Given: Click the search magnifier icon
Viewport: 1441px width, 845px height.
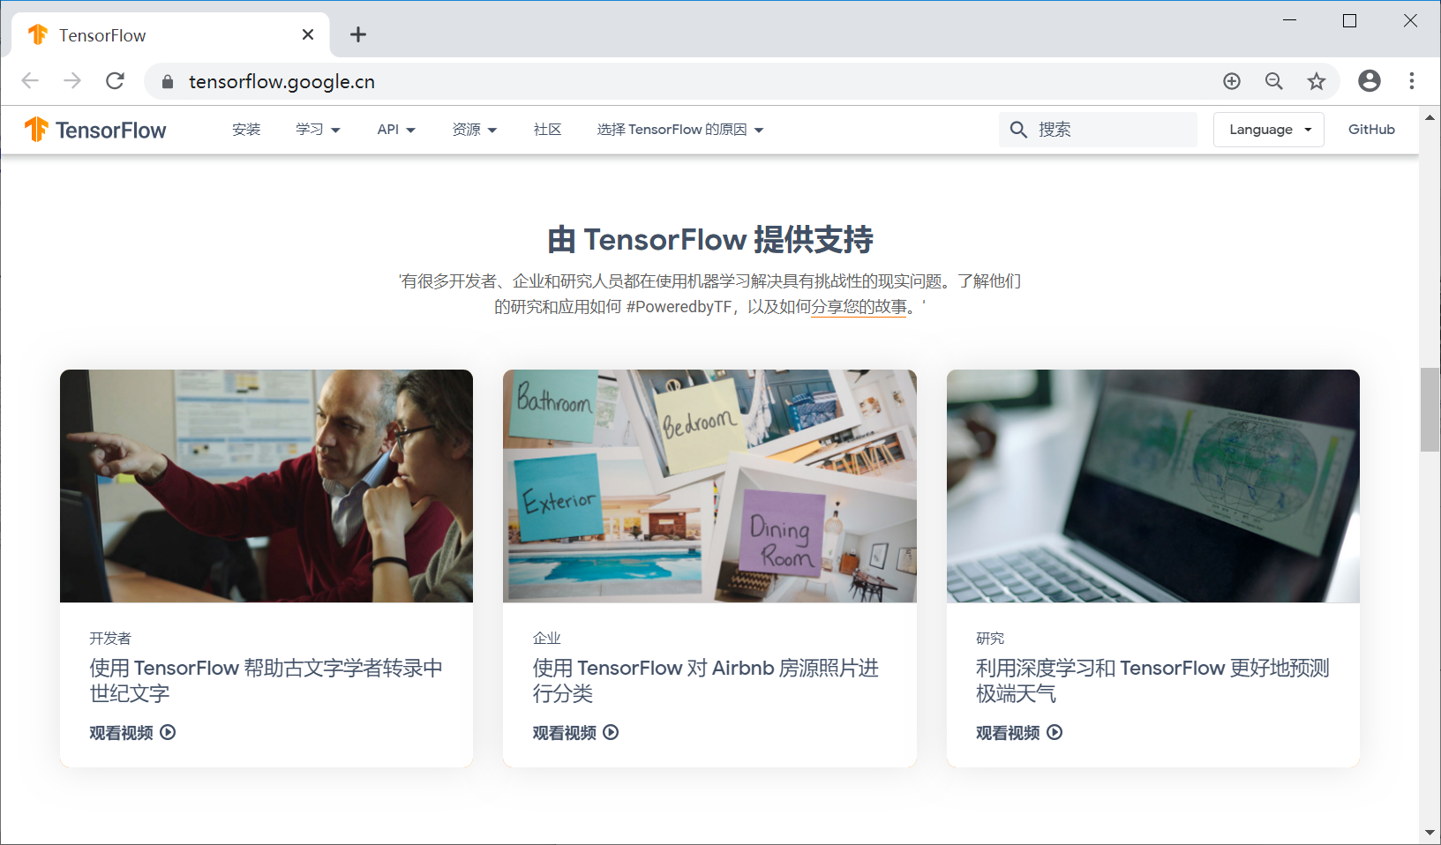Looking at the screenshot, I should coord(1019,130).
